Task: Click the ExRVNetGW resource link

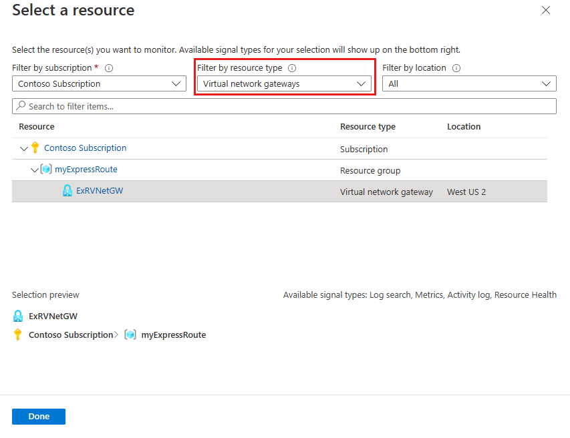Action: [100, 191]
